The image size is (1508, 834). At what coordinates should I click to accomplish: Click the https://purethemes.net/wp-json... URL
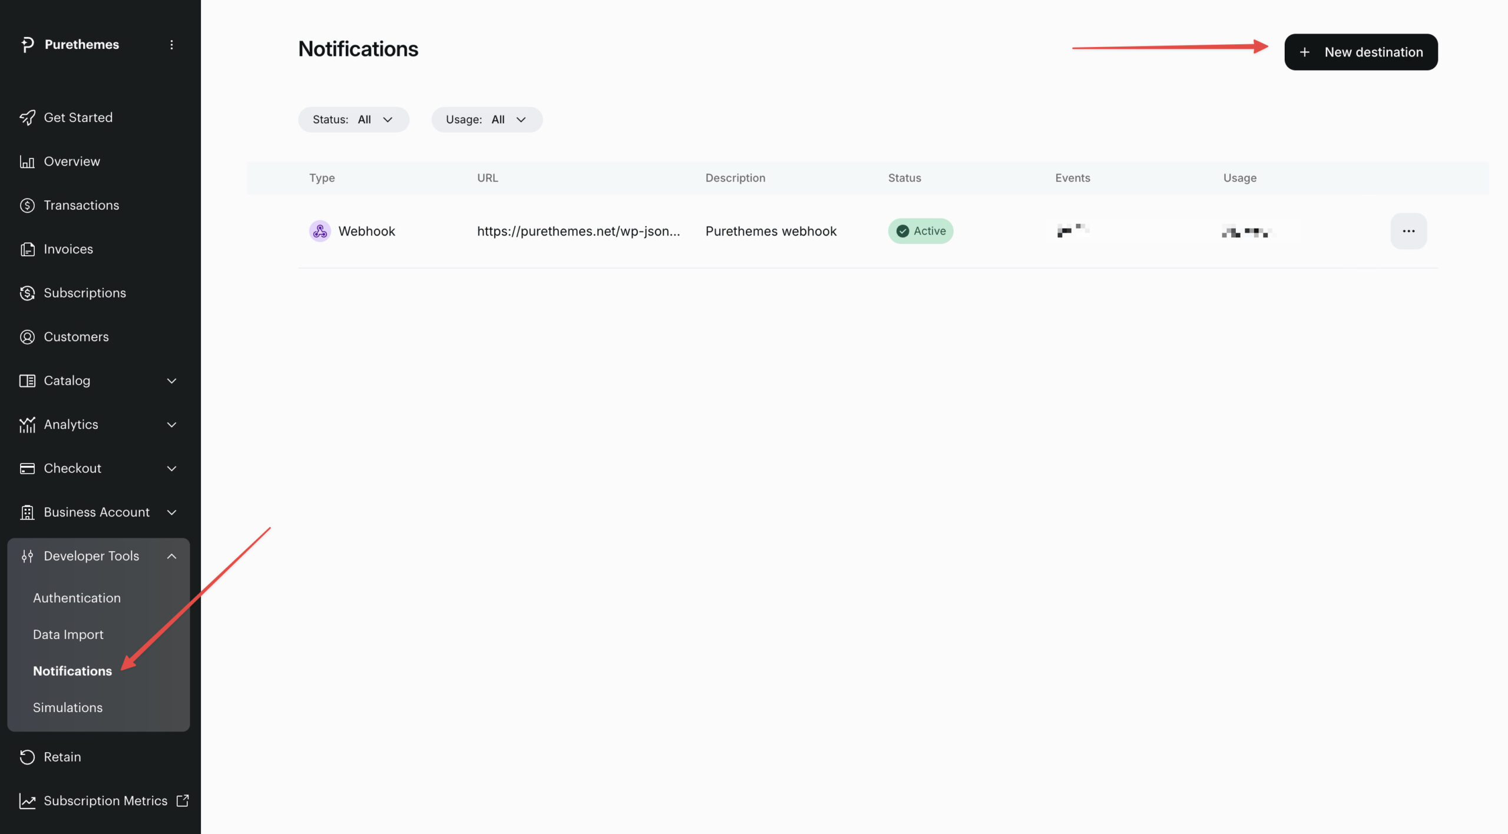[578, 231]
